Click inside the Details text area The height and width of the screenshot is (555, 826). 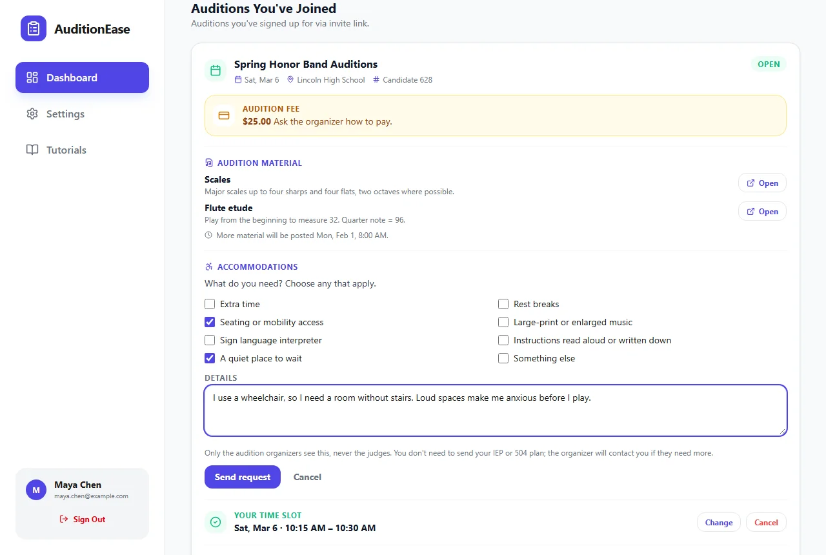(496, 410)
